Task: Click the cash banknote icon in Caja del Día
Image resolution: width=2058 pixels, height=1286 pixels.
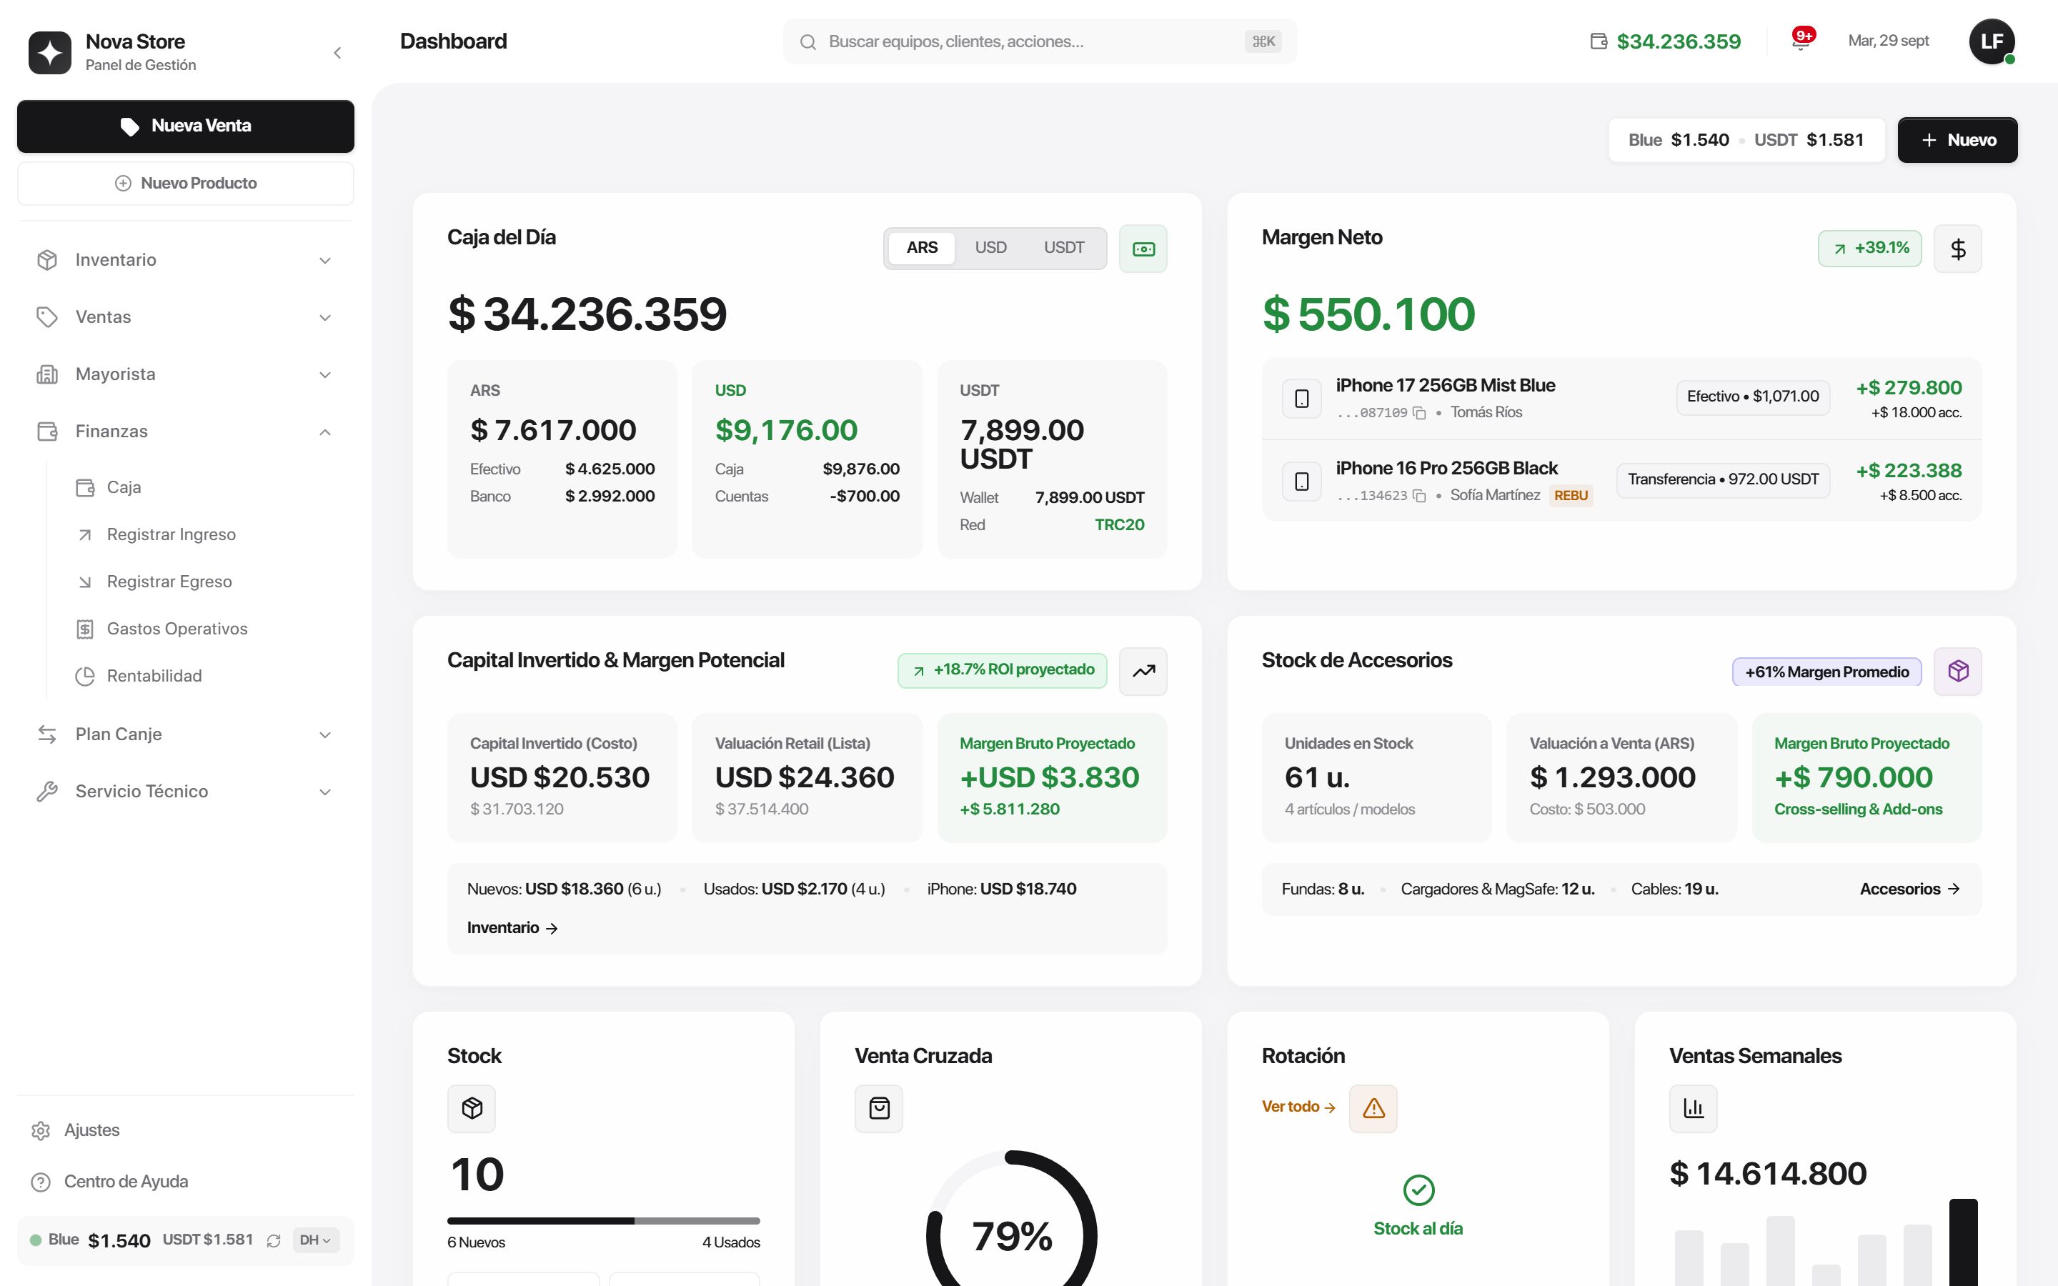Action: click(x=1143, y=249)
